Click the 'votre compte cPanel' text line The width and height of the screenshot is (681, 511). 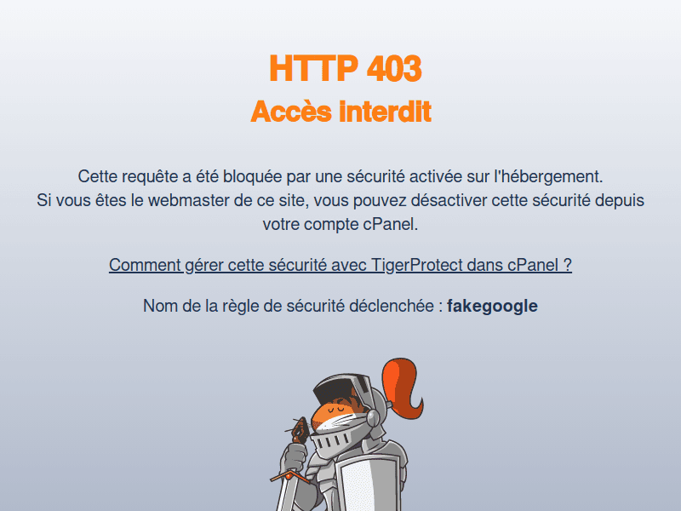coord(340,224)
